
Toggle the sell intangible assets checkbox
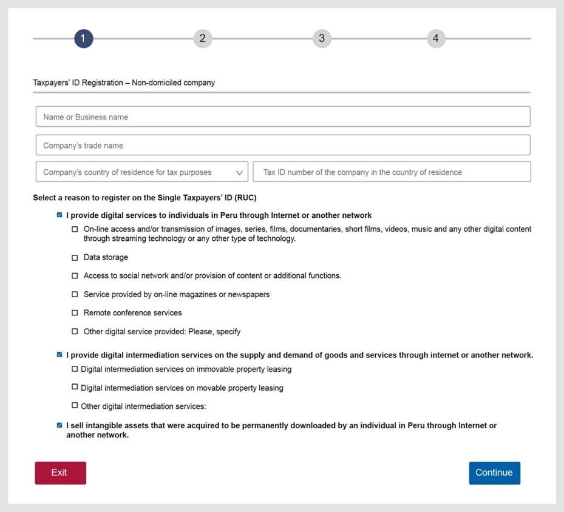pos(59,425)
